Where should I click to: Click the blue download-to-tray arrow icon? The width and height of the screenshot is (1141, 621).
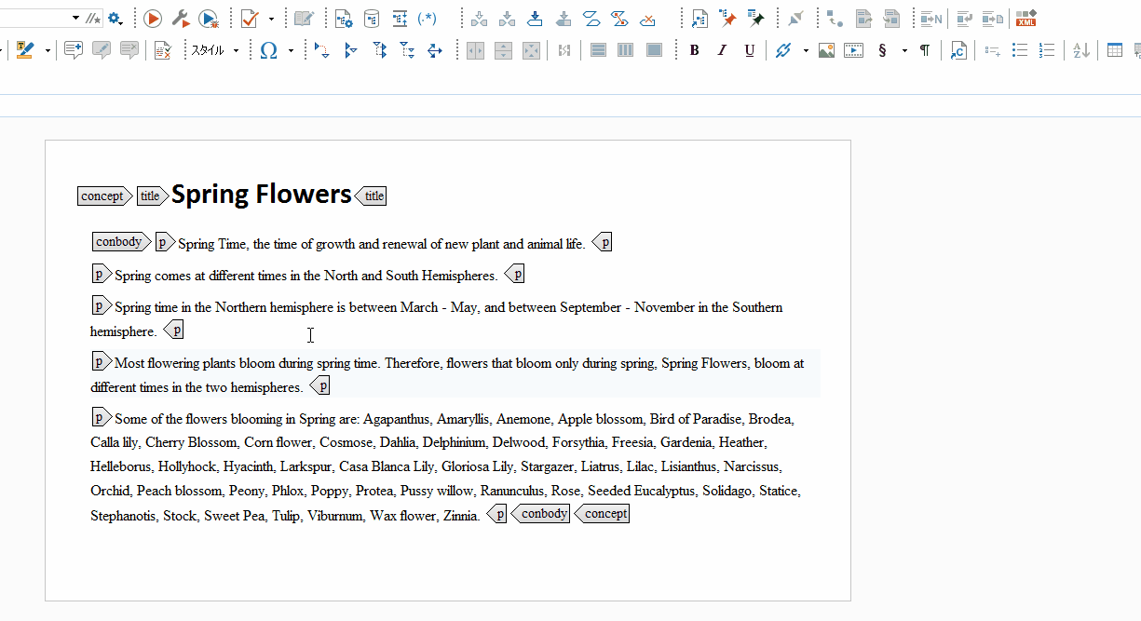(x=536, y=19)
